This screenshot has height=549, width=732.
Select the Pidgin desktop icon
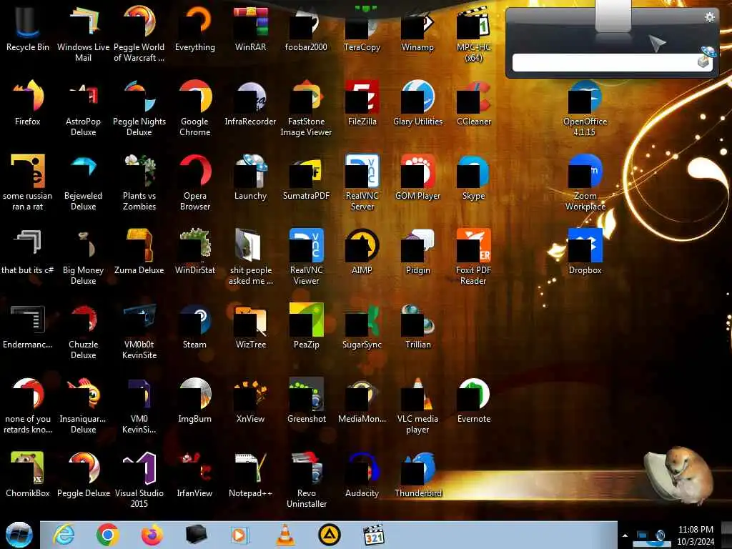[417, 251]
